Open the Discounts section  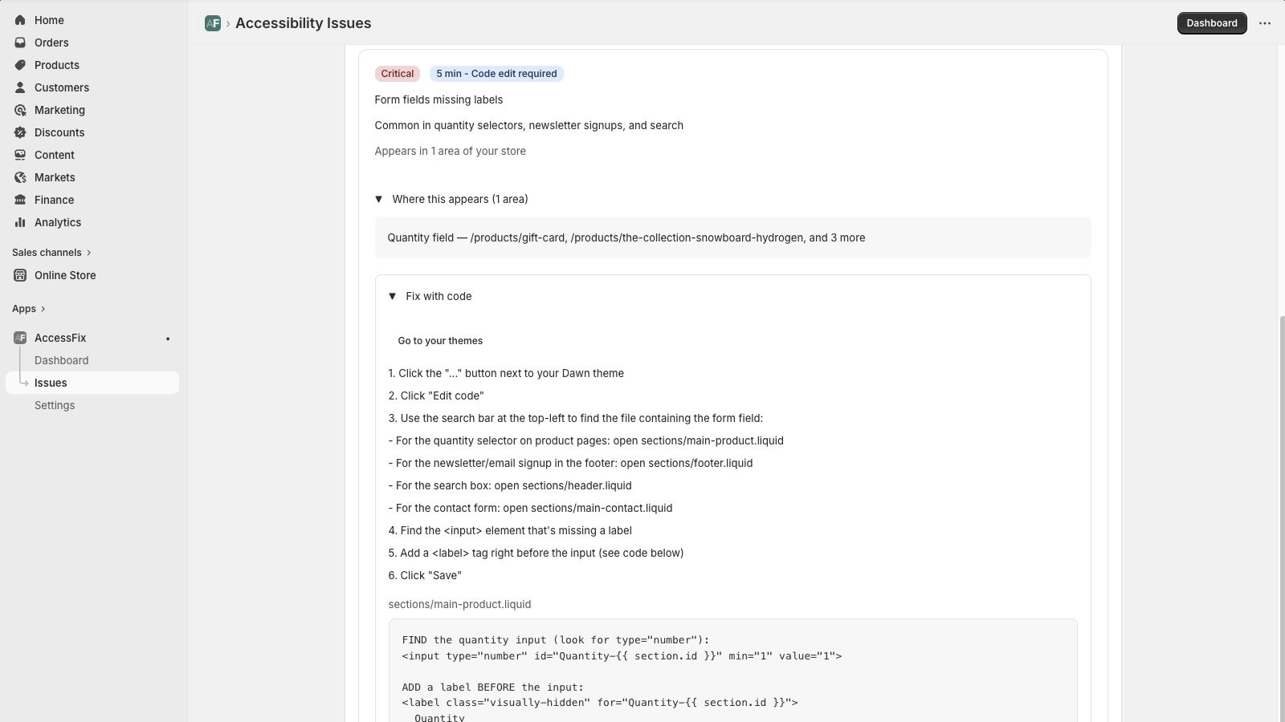pyautogui.click(x=59, y=132)
